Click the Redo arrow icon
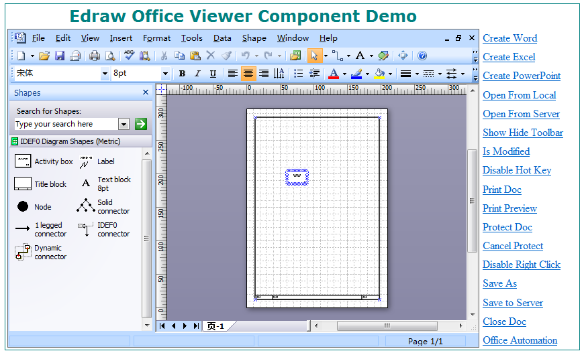Viewport: 584px width, 355px height. coord(268,56)
